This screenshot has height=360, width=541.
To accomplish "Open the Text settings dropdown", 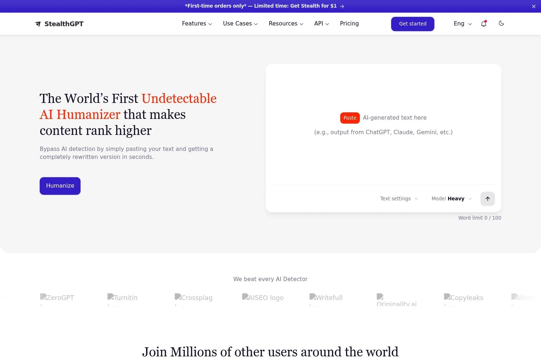I will [399, 199].
